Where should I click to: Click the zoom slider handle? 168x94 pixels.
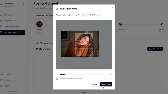click(x=65, y=74)
